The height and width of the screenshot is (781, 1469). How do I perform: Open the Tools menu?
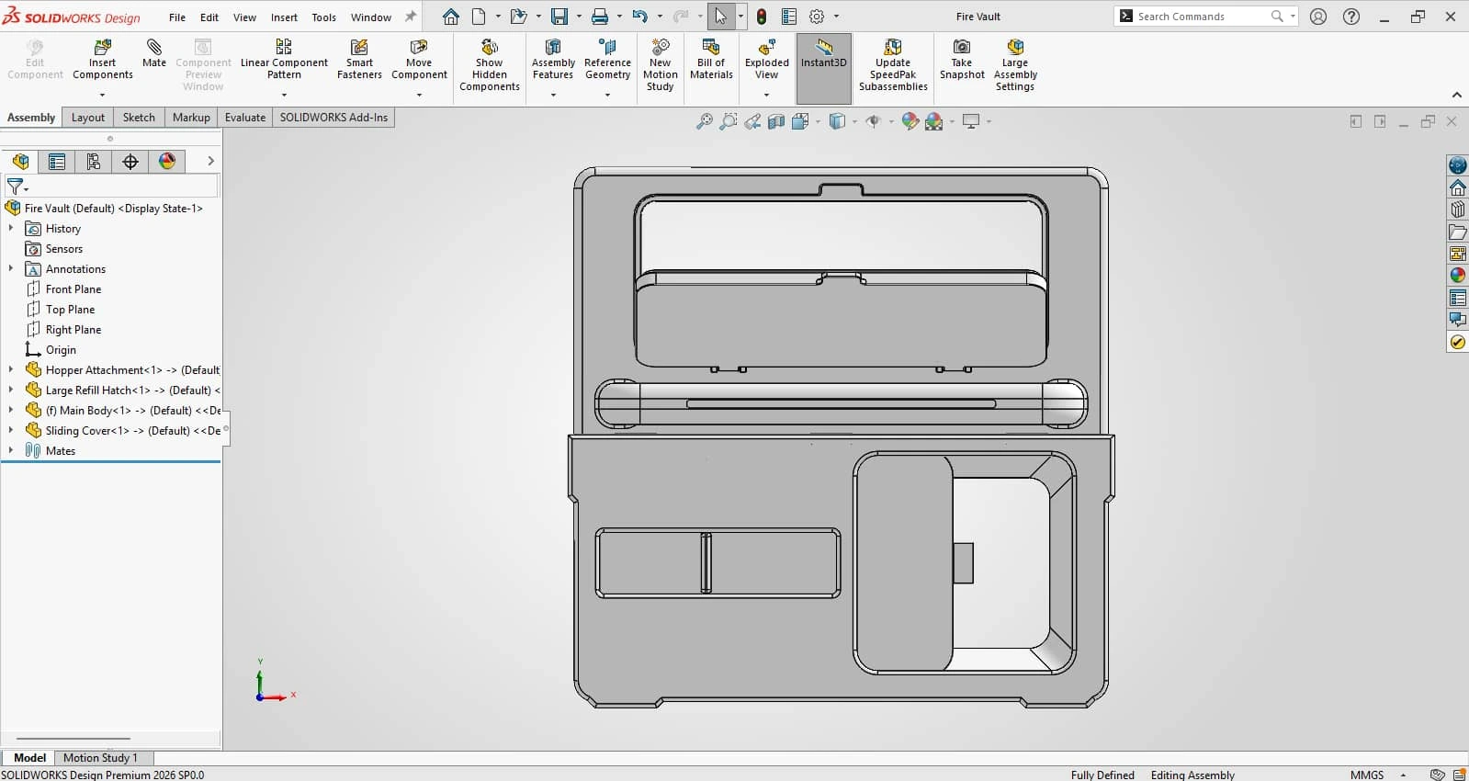(x=323, y=17)
